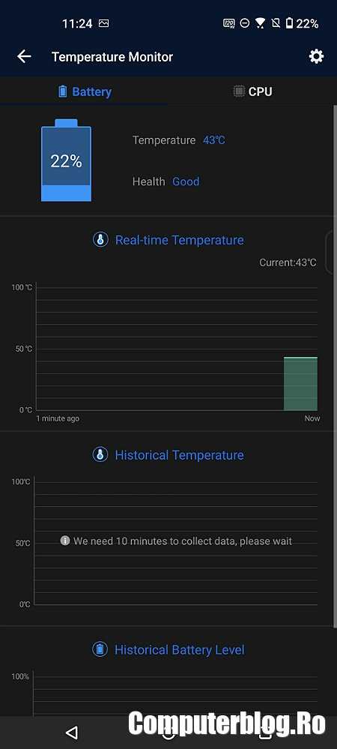Tap Android back triangle in navigation bar

coord(72,733)
